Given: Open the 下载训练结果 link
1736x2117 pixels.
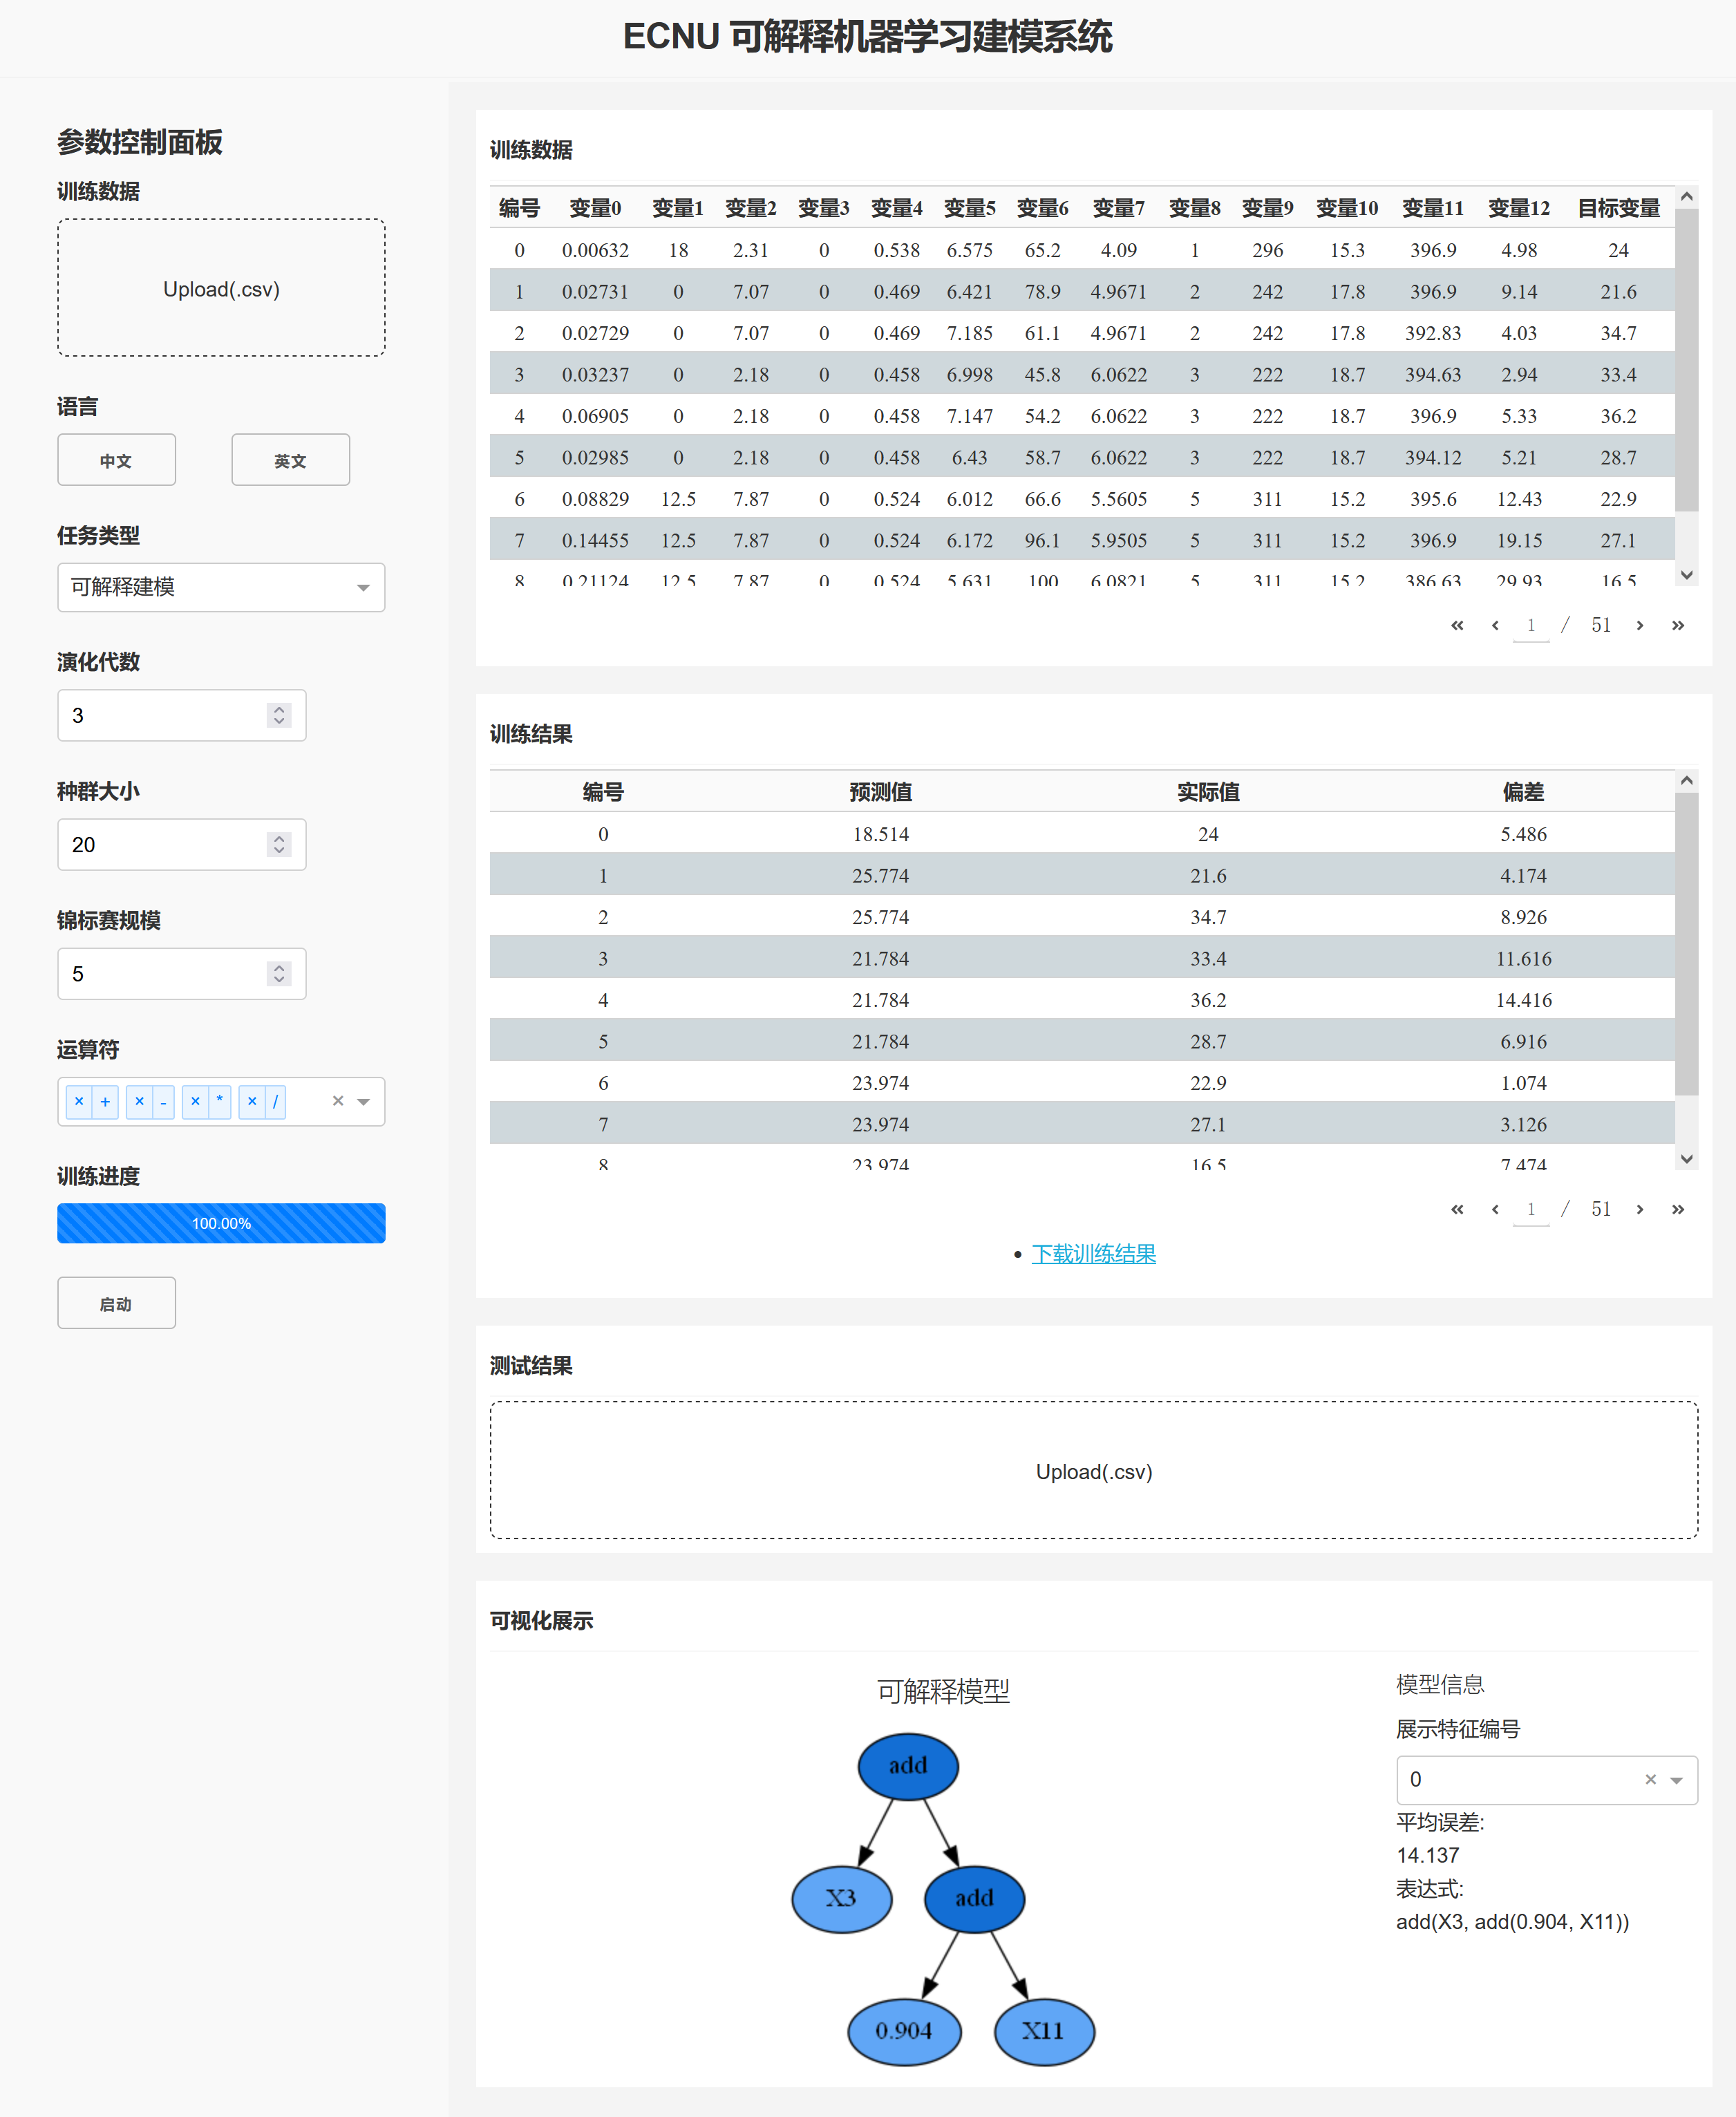Looking at the screenshot, I should point(1093,1253).
